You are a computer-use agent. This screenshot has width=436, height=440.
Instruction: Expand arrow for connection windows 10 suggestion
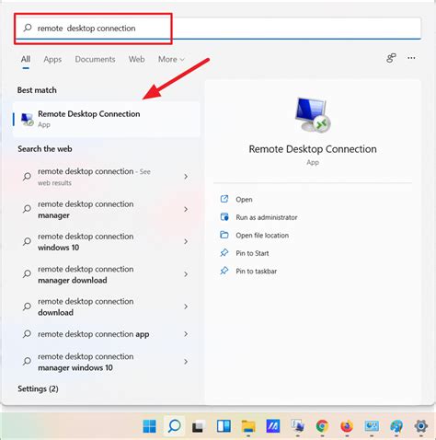click(186, 242)
